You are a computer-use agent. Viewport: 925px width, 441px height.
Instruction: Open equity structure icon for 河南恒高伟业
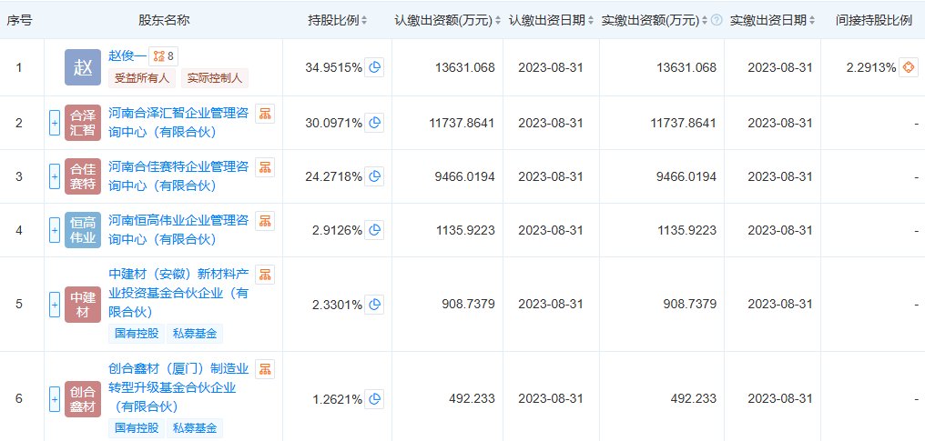click(265, 221)
